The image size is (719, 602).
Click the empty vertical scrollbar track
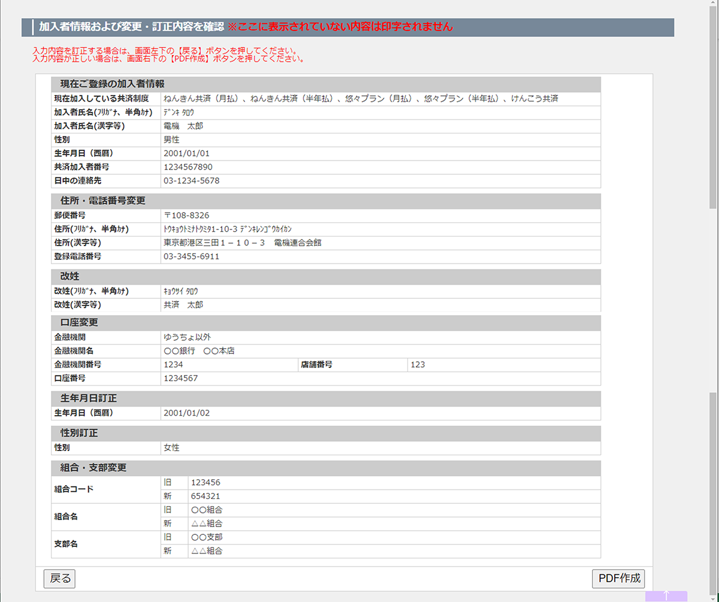click(713, 300)
